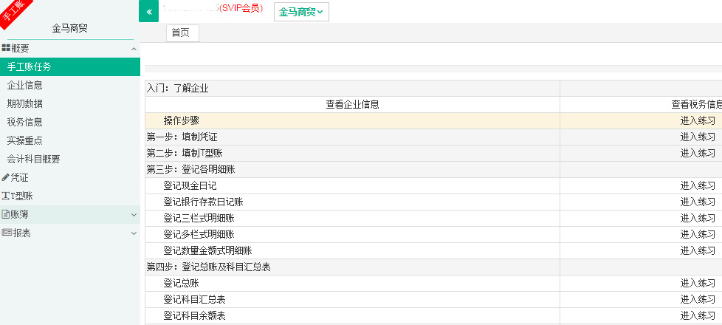Open the 金马商贸 company dropdown
Screen dimensions: 722x325
tap(301, 12)
